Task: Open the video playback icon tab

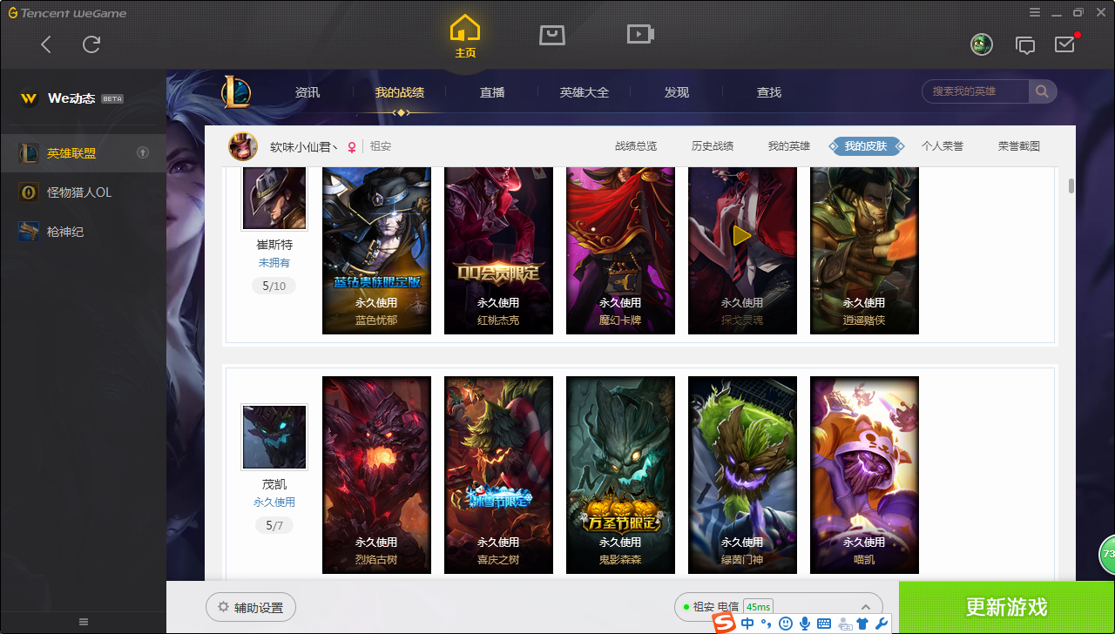Action: pyautogui.click(x=640, y=34)
